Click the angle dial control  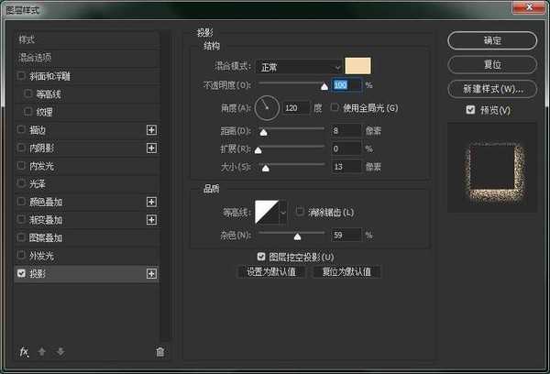267,108
